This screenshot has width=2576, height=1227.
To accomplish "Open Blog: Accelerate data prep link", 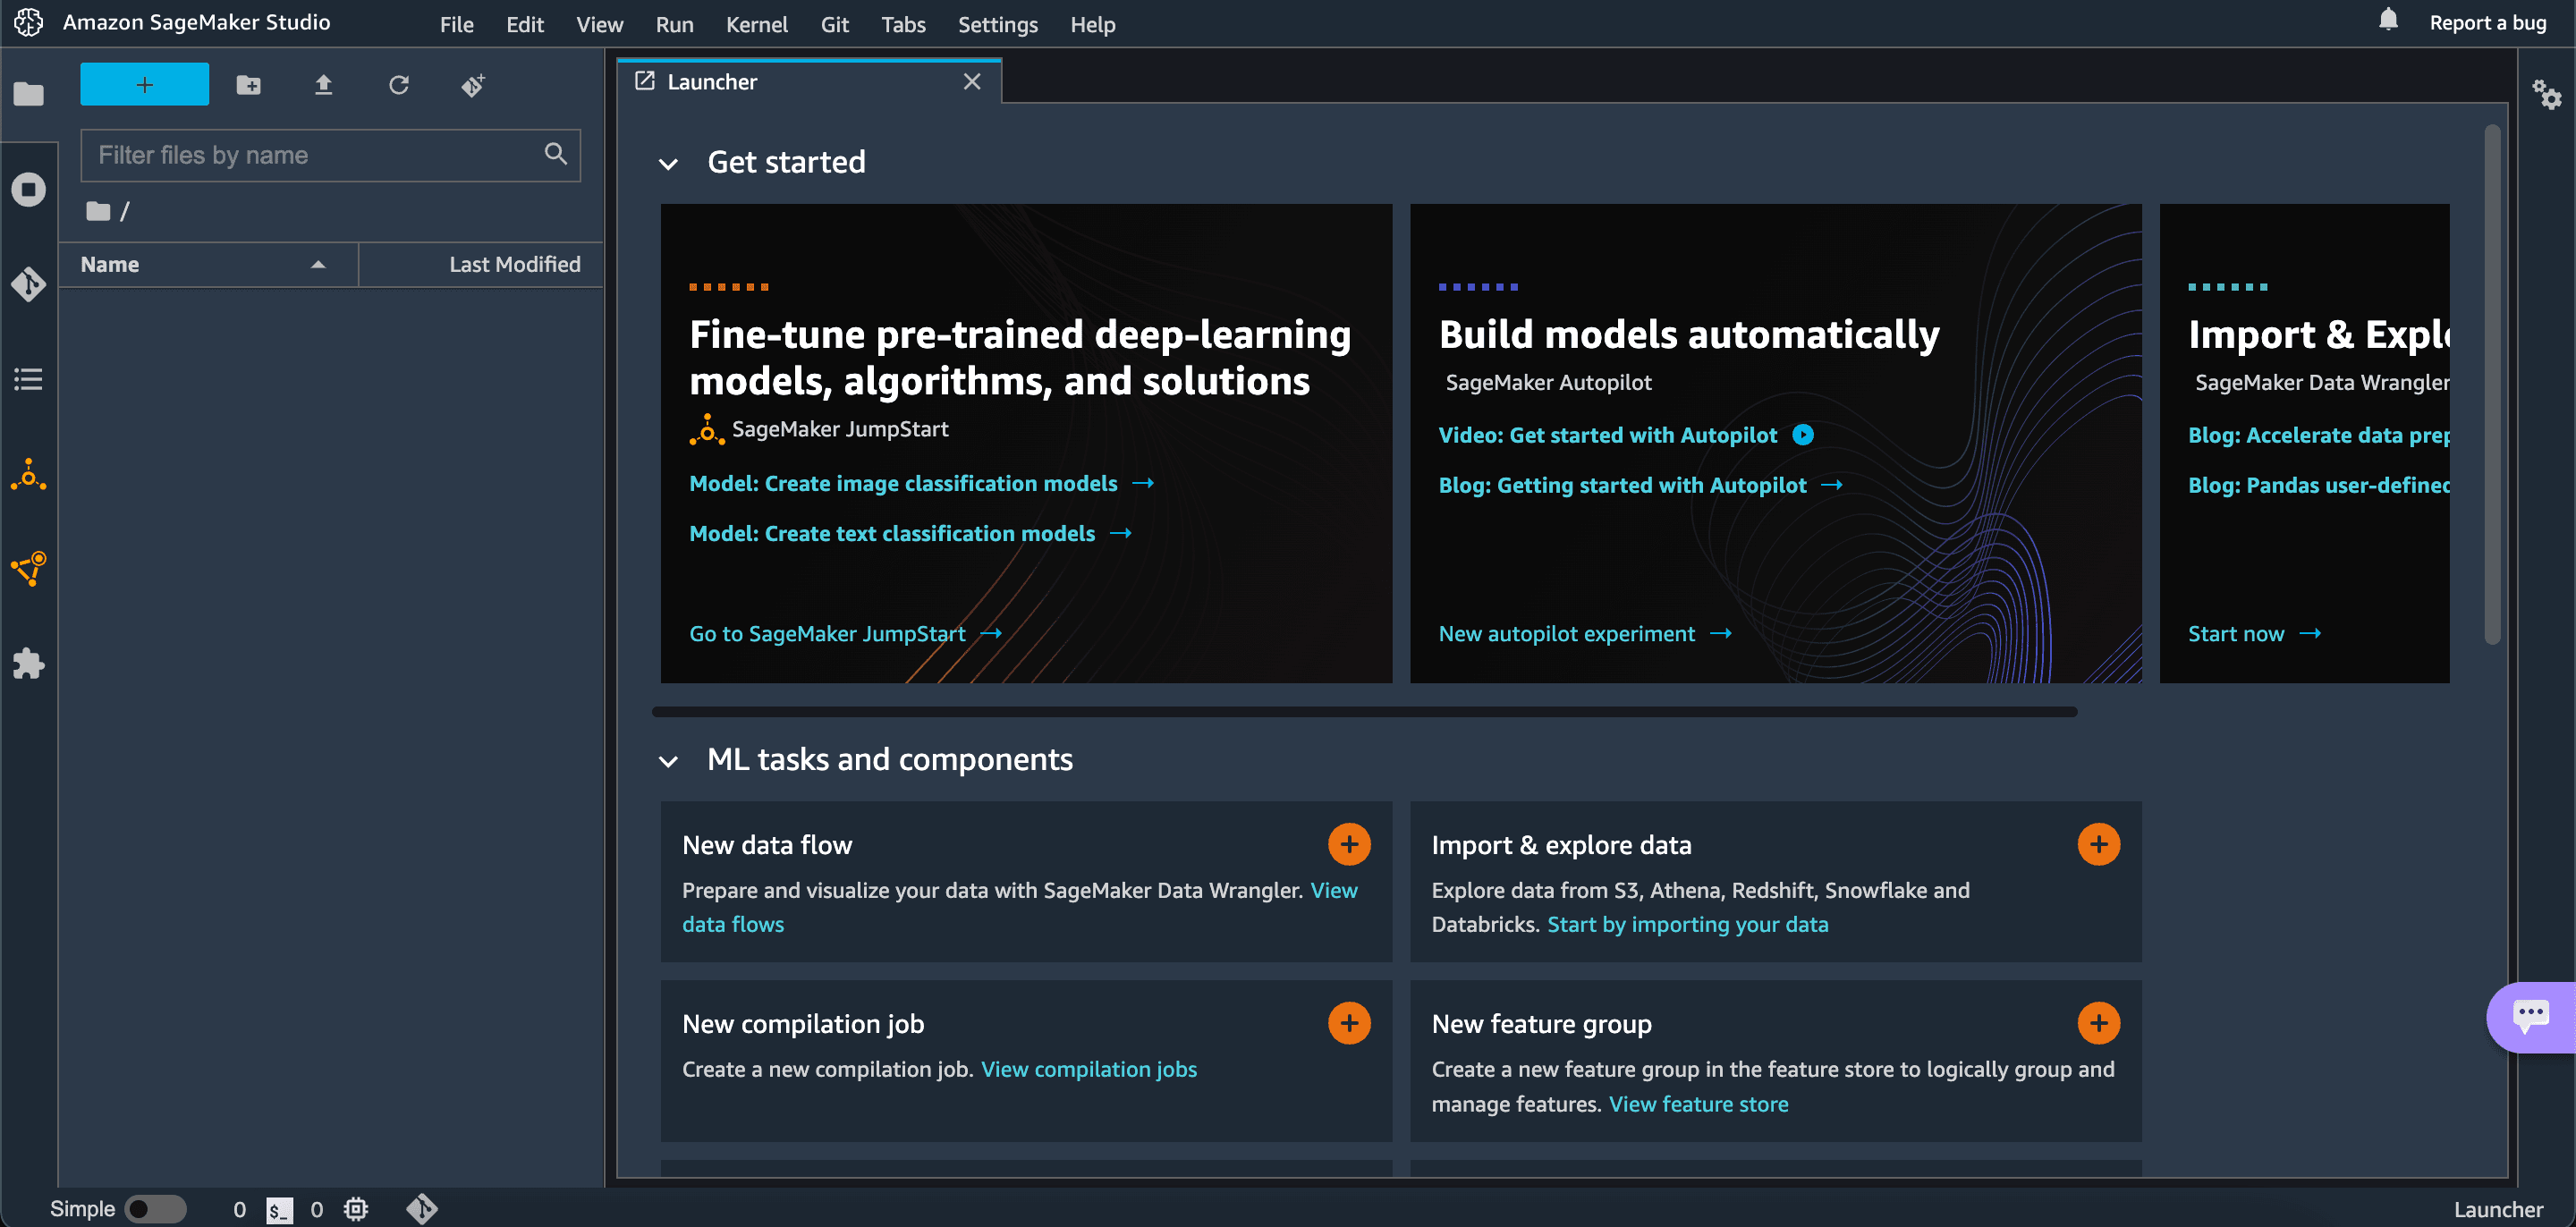I will [2318, 435].
